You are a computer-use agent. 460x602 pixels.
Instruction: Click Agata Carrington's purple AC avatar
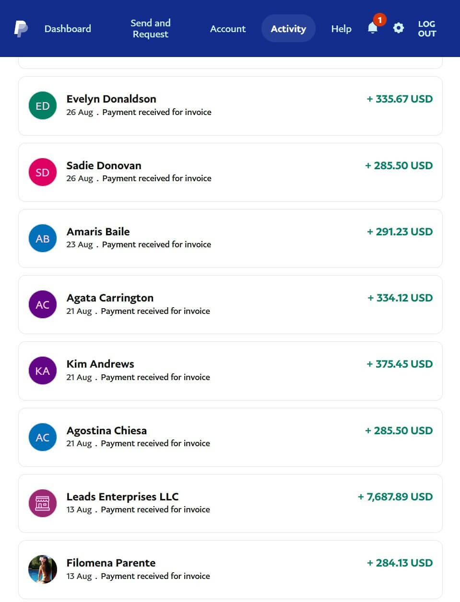coord(43,304)
